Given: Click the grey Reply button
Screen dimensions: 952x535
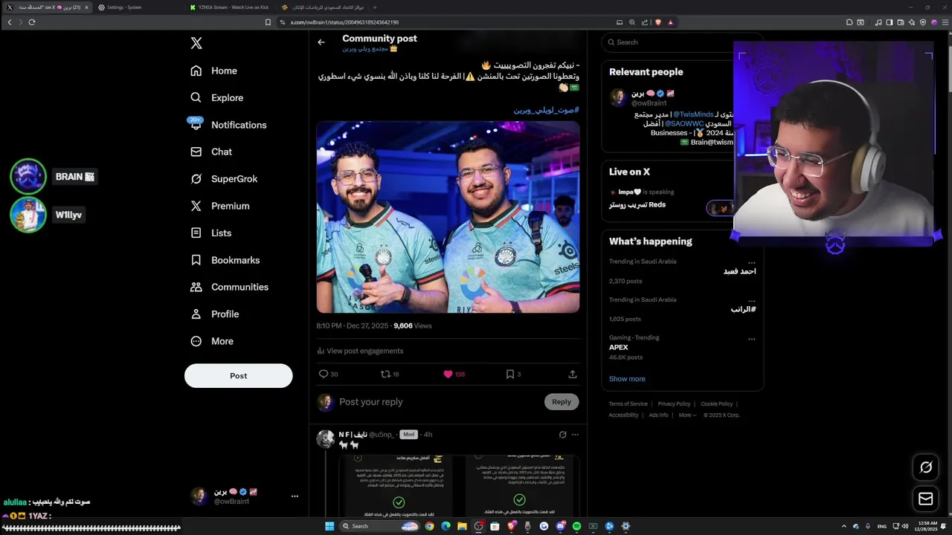Looking at the screenshot, I should pyautogui.click(x=562, y=402).
